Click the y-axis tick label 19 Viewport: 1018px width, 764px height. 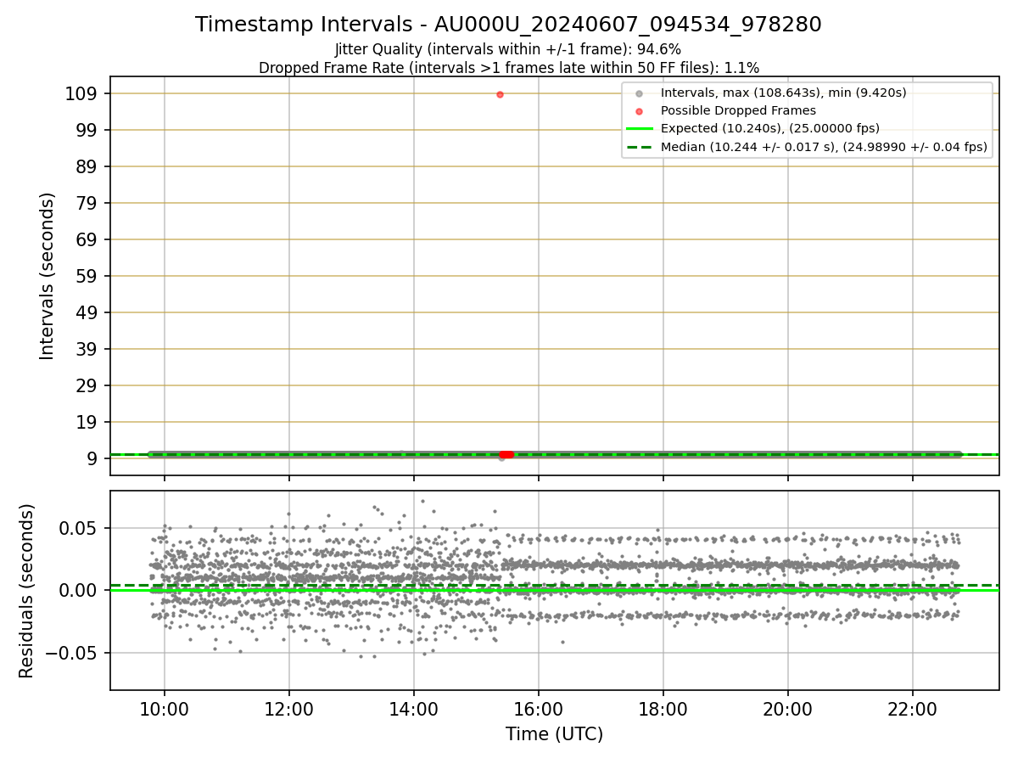[x=87, y=422]
